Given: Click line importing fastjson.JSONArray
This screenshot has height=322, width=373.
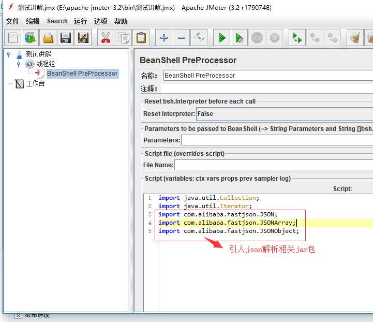Looking at the screenshot, I should [227, 223].
